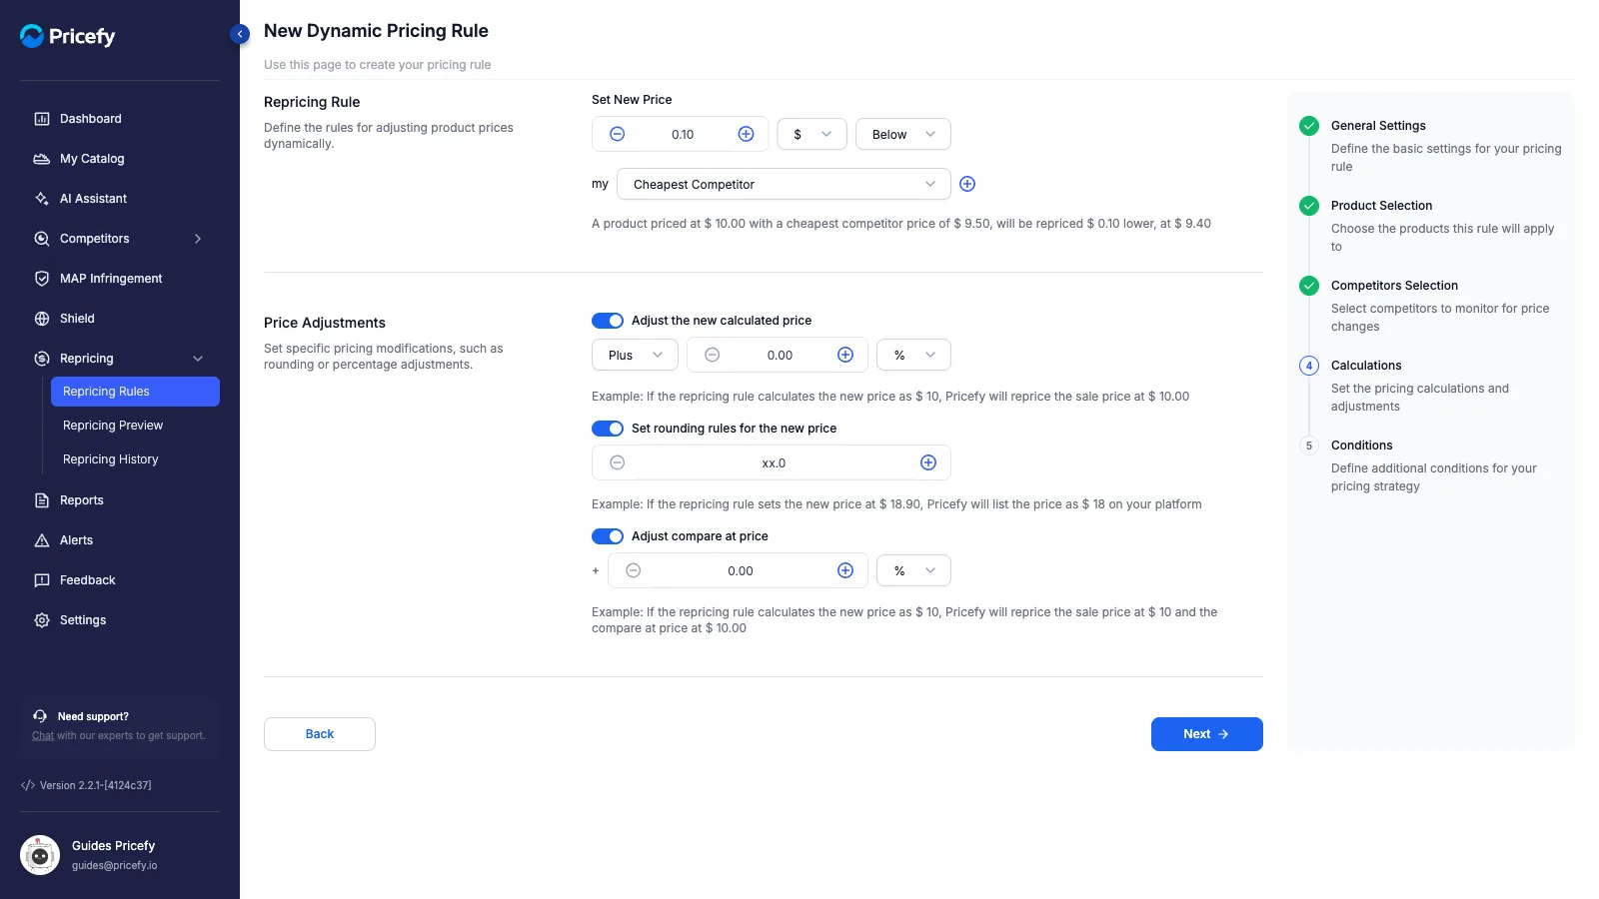This screenshot has width=1599, height=899.
Task: Select Repricing Rules submenu item
Action: point(135,392)
